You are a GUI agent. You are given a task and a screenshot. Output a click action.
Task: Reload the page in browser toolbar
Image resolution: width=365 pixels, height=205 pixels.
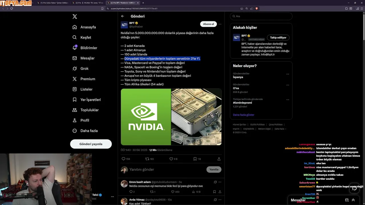tap(12, 9)
